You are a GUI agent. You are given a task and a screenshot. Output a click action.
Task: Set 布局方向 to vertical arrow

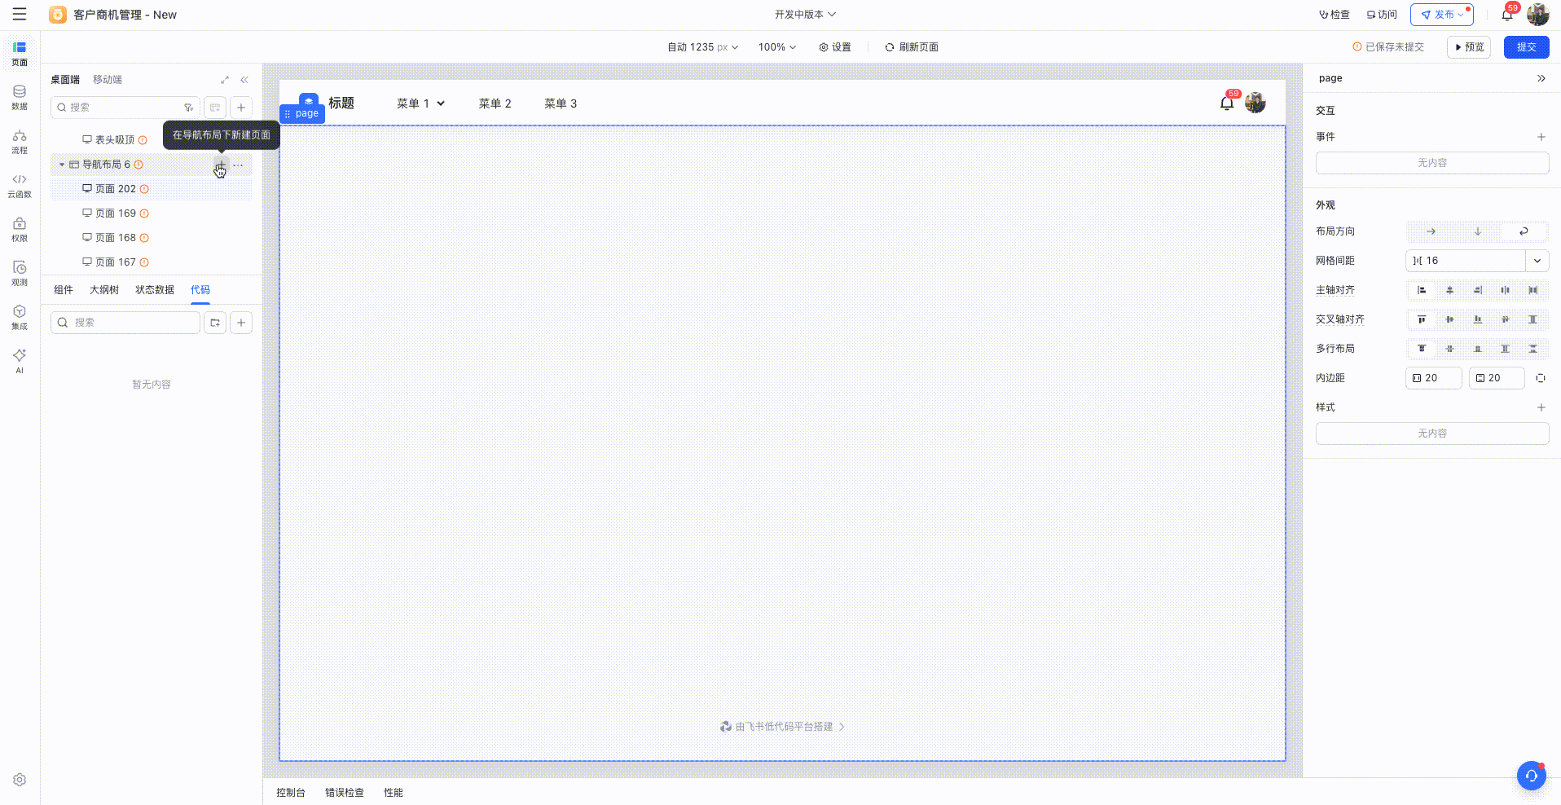(x=1477, y=231)
